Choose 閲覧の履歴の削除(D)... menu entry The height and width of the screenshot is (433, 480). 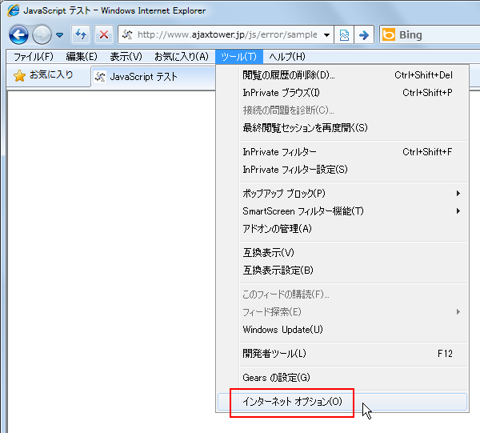pyautogui.click(x=342, y=75)
